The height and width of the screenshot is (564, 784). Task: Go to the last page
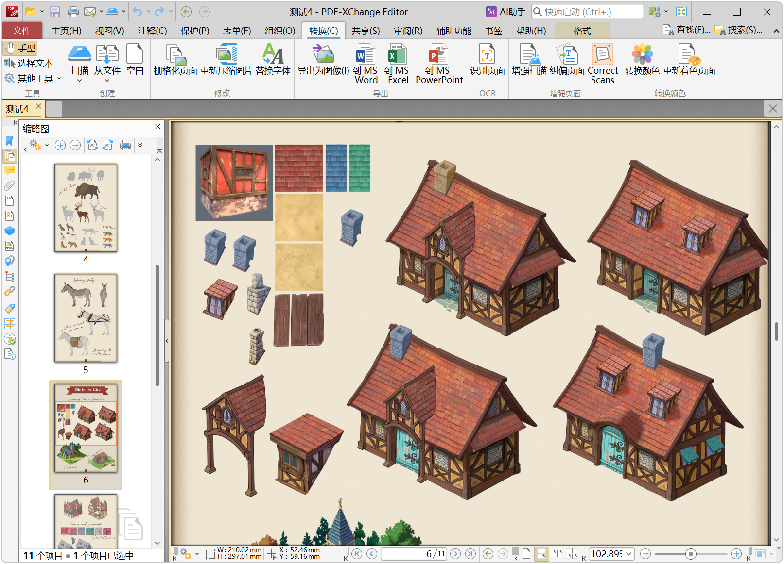pos(470,554)
